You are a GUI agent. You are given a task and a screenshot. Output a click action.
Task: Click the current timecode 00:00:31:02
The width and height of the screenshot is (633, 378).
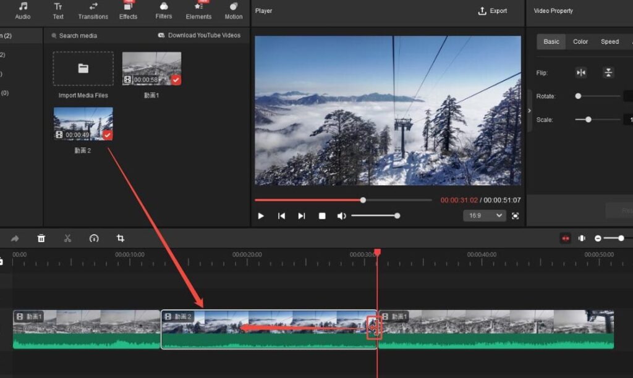(x=459, y=200)
